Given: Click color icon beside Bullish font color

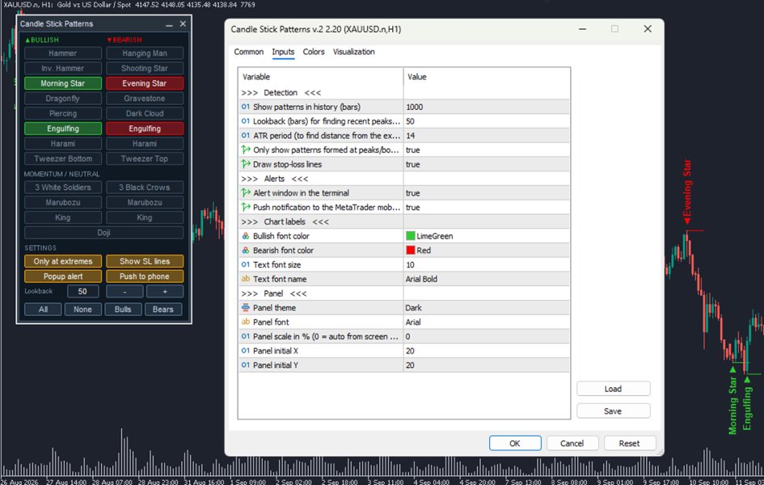Looking at the screenshot, I should pyautogui.click(x=246, y=236).
